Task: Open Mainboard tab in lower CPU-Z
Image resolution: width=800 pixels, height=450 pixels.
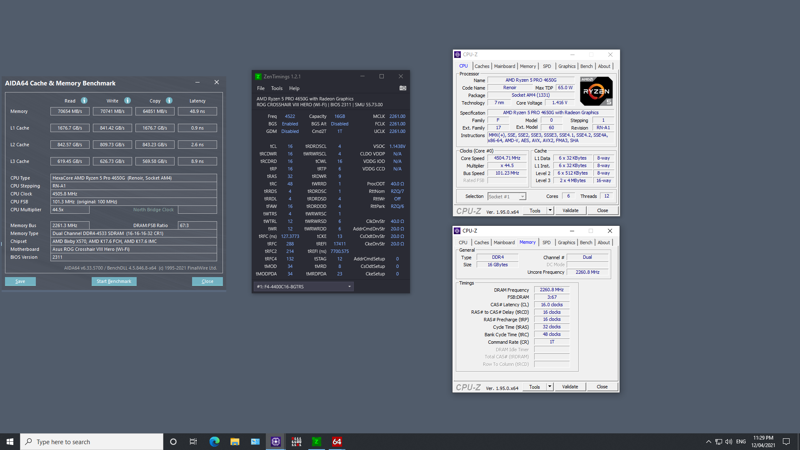Action: tap(504, 242)
